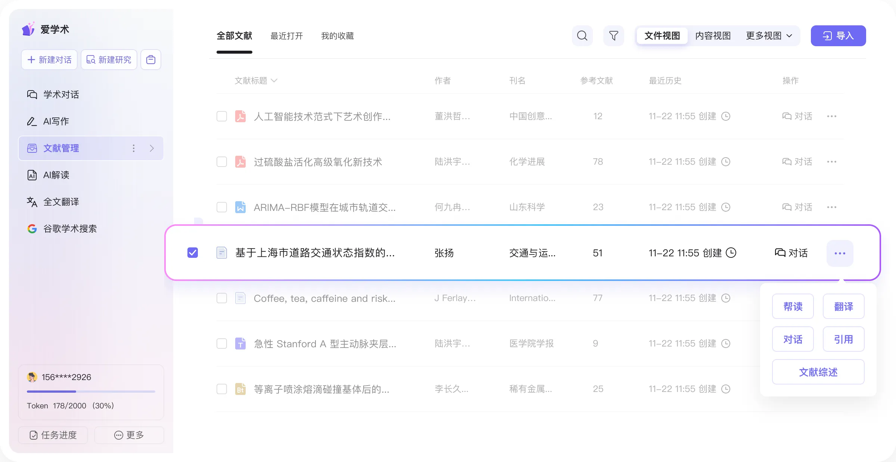Open the 文献标题 sort dropdown
Screen dimensions: 896x462
[x=275, y=80]
